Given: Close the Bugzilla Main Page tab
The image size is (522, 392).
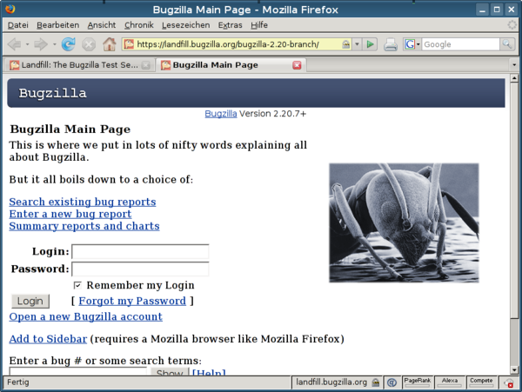Looking at the screenshot, I should (x=297, y=65).
